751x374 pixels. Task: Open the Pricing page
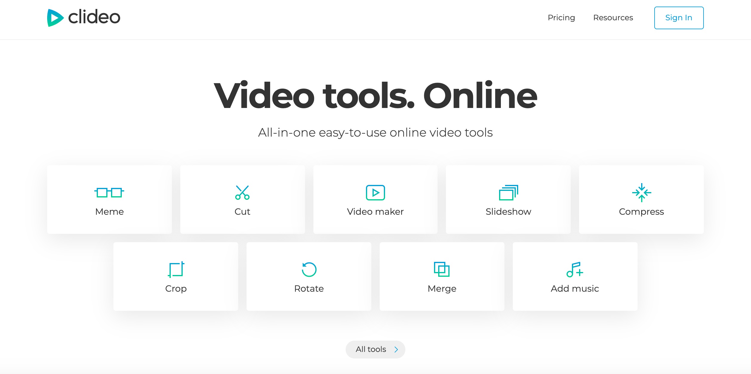pyautogui.click(x=561, y=18)
